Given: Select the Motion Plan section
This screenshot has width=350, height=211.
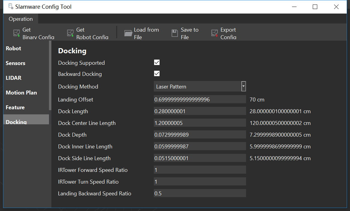Looking at the screenshot, I should (21, 93).
